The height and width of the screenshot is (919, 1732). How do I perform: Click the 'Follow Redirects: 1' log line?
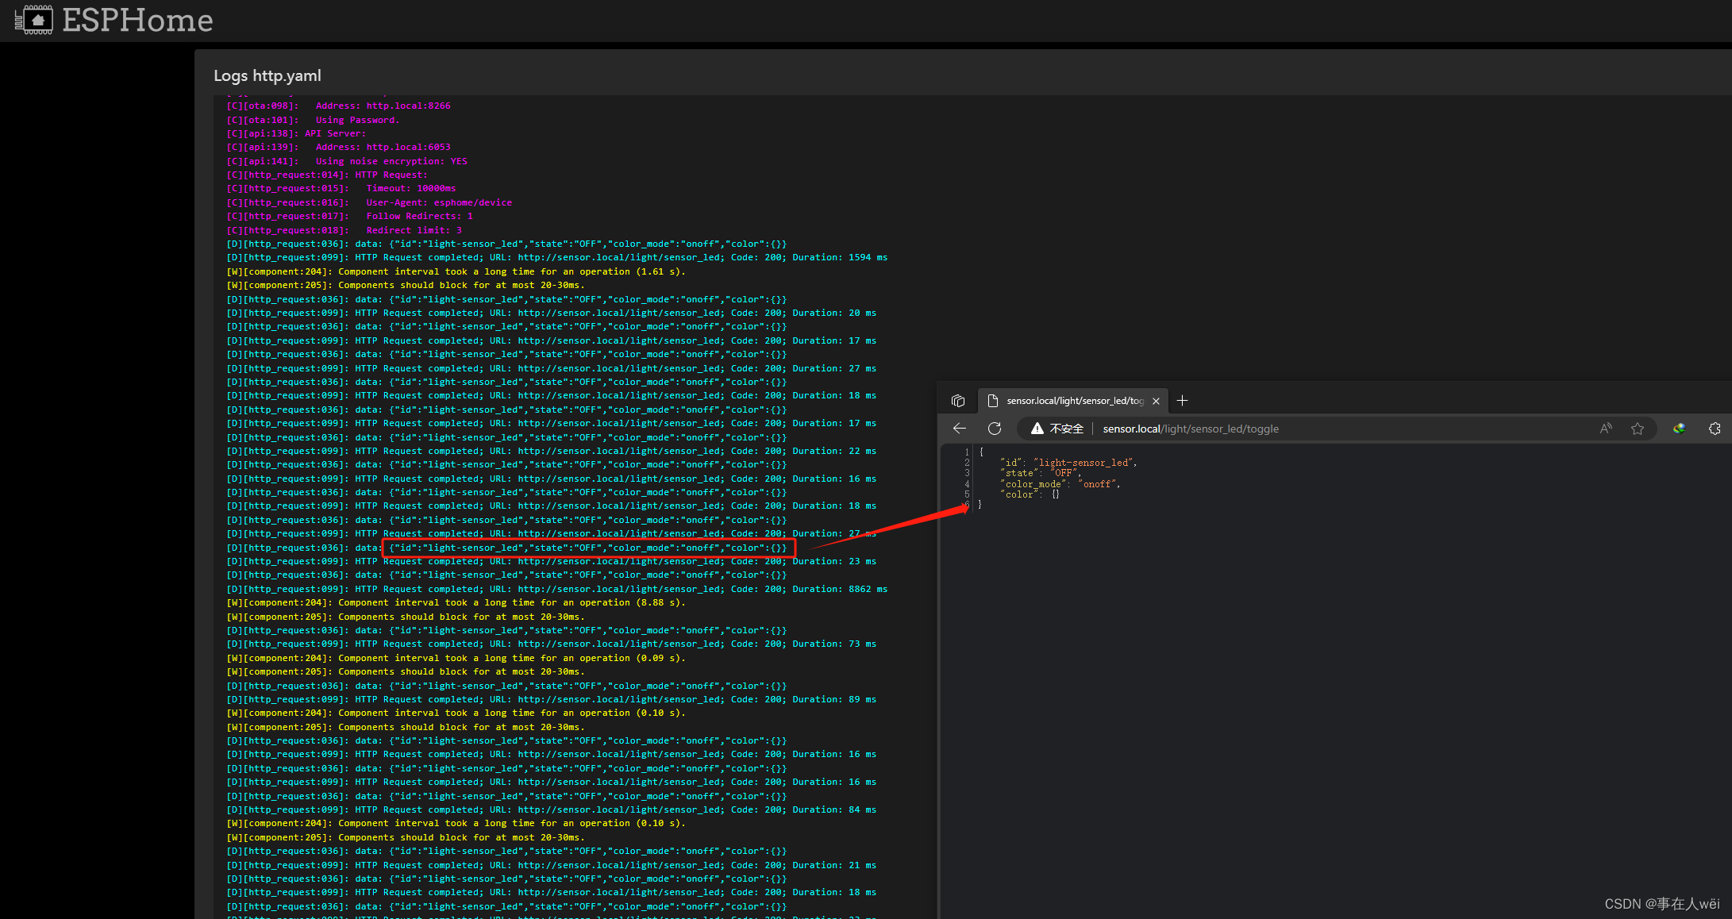coord(350,216)
